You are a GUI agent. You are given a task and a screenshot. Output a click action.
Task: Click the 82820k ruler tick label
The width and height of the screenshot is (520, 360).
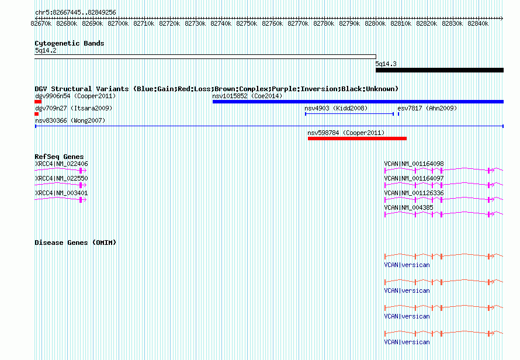point(427,23)
